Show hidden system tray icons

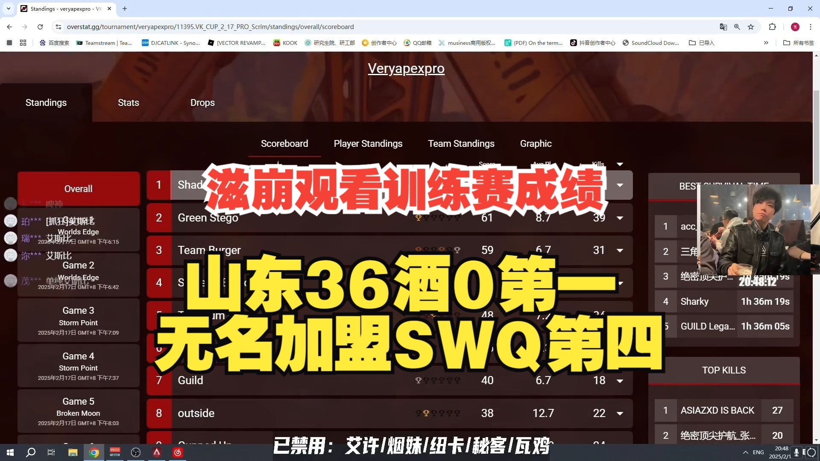coord(745,452)
